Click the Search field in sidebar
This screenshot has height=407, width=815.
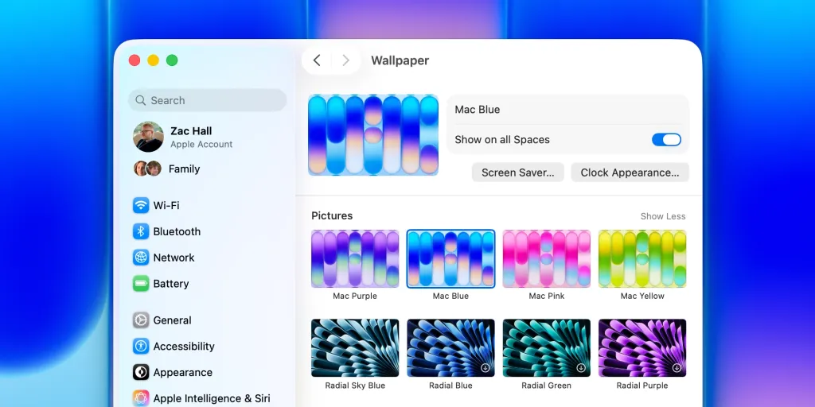point(207,100)
